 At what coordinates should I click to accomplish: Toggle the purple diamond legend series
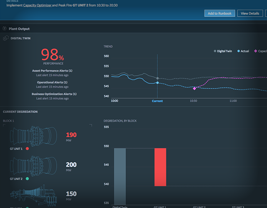(x=260, y=51)
